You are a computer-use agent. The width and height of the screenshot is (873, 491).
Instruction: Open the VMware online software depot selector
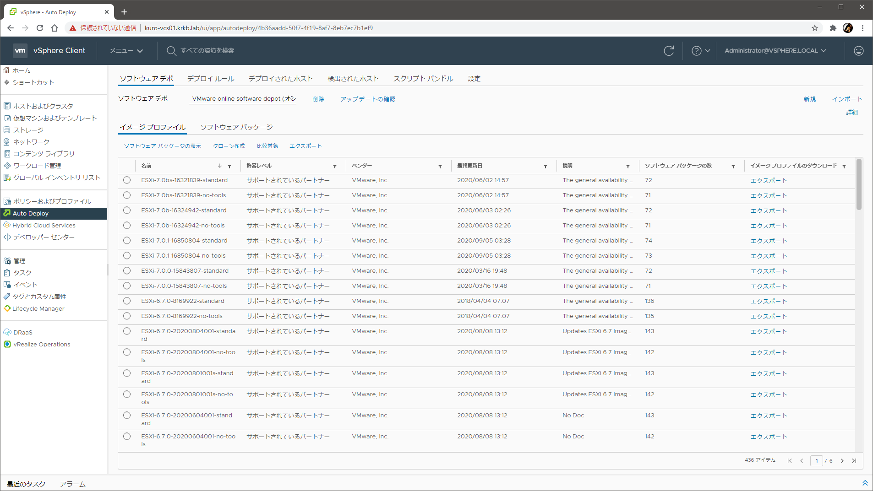243,99
